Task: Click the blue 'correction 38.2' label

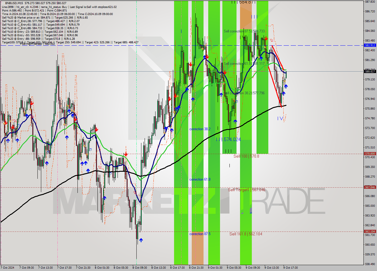Action: [x=200, y=129]
